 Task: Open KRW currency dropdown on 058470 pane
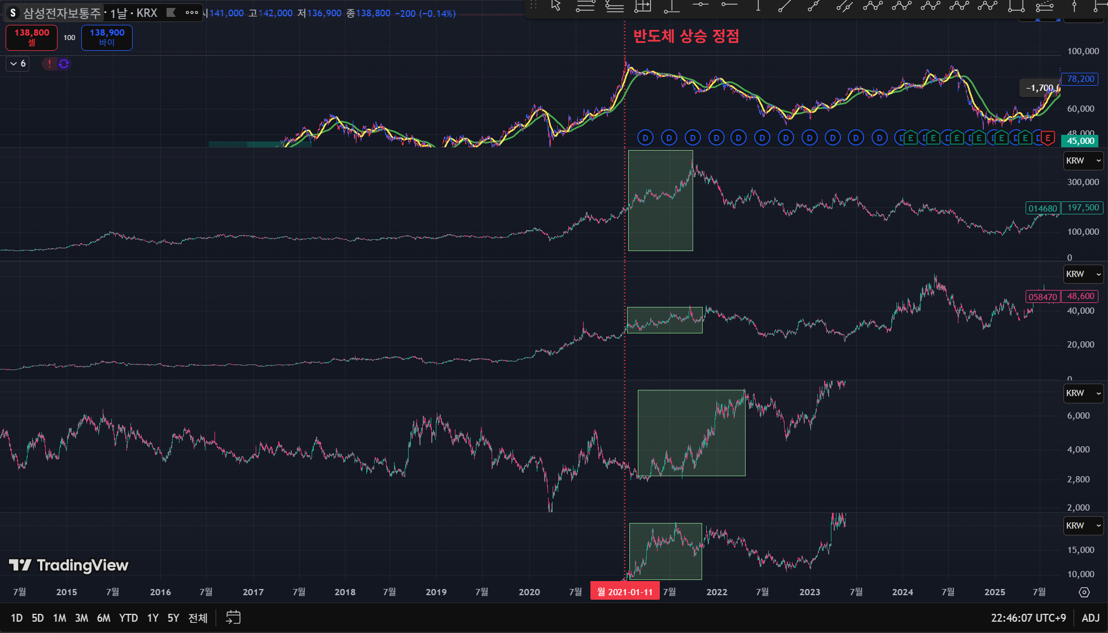[1083, 274]
